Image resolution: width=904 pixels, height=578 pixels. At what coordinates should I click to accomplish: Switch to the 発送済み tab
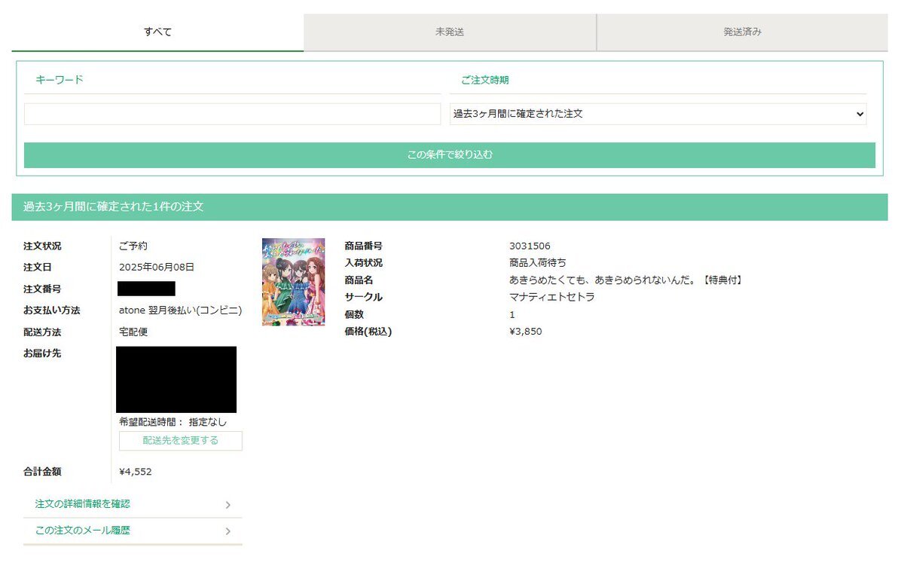[x=743, y=32]
